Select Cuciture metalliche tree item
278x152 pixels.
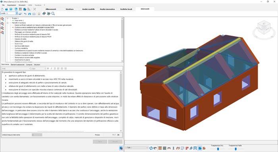pyautogui.click(x=21, y=48)
